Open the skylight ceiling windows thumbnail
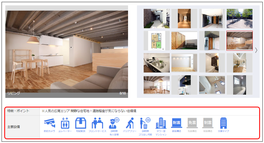This screenshot has height=143, width=264. click(x=212, y=85)
